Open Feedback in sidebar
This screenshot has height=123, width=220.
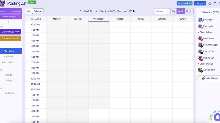tap(9, 93)
